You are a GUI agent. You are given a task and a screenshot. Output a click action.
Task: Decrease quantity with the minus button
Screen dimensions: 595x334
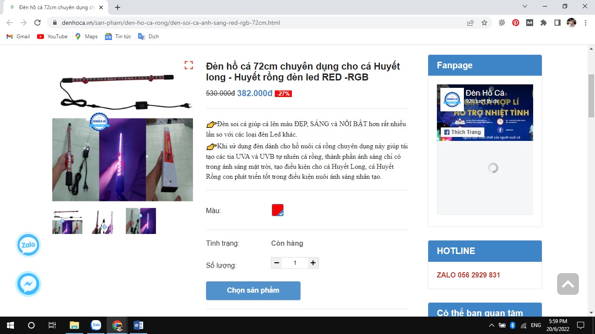pos(277,263)
